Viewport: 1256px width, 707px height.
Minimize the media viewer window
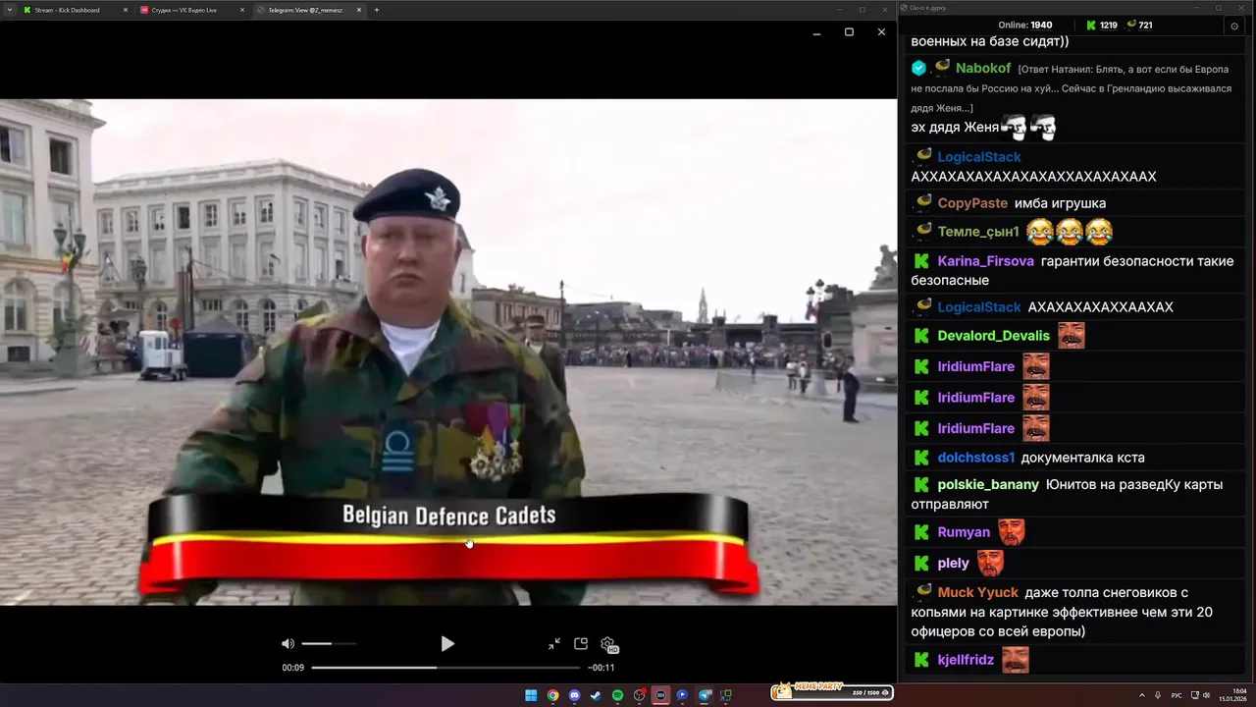click(816, 31)
